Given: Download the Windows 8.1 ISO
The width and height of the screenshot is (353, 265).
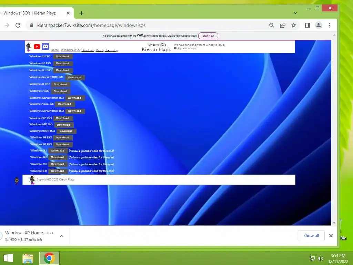Looking at the screenshot, I should [63, 70].
